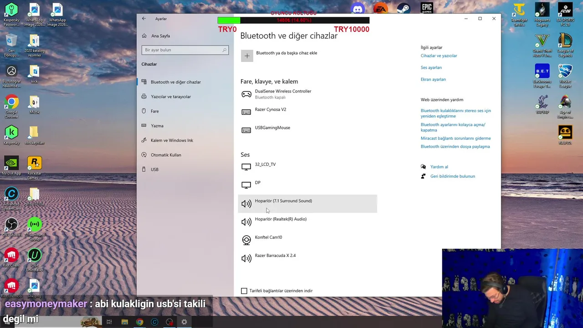Open EA SPORTS FC 26 desktop icon
Image resolution: width=583 pixels, height=328 pixels.
click(565, 15)
